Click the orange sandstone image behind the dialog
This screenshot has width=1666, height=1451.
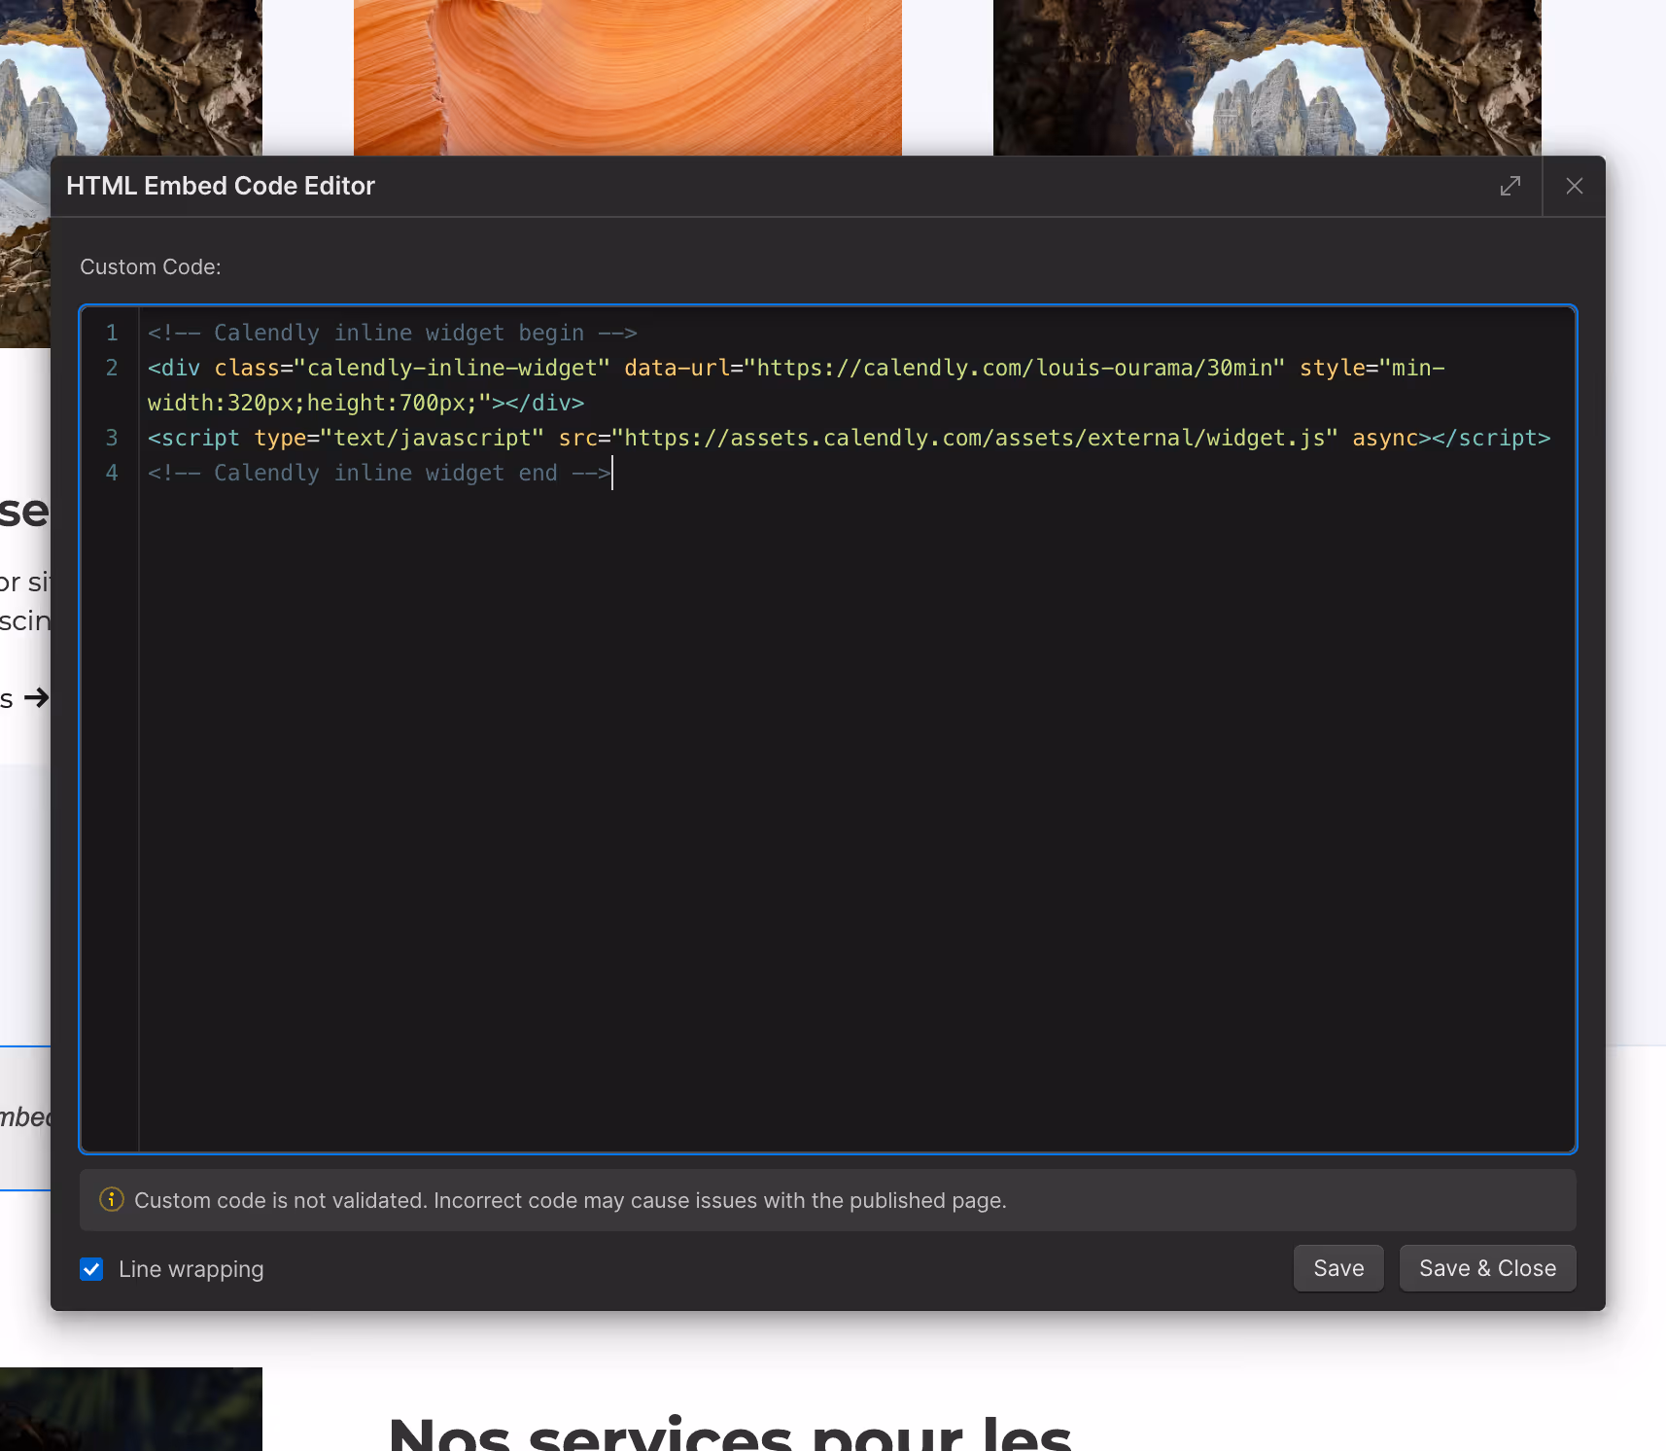tap(627, 78)
